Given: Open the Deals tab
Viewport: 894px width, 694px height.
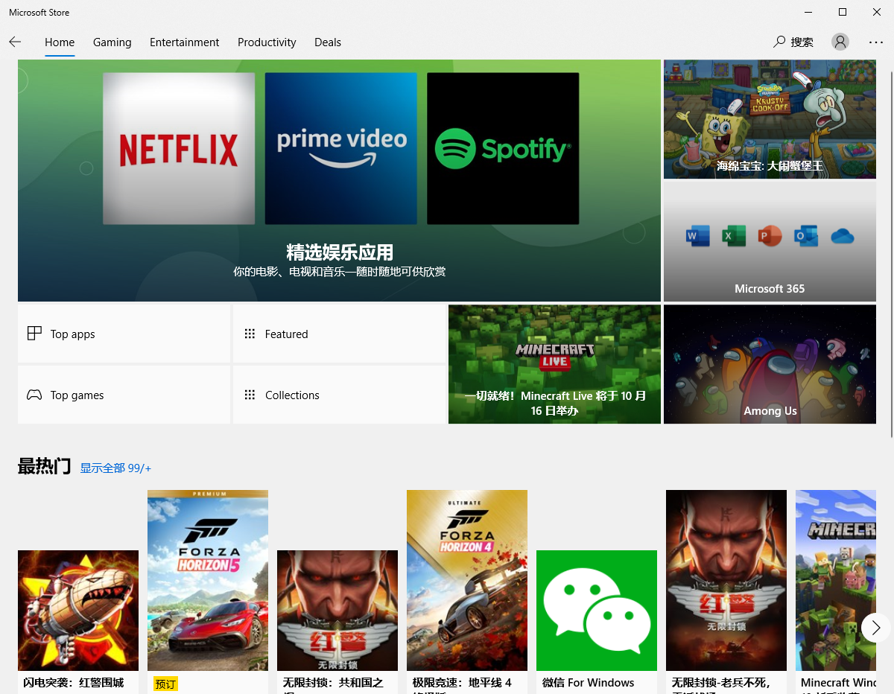Looking at the screenshot, I should tap(328, 42).
